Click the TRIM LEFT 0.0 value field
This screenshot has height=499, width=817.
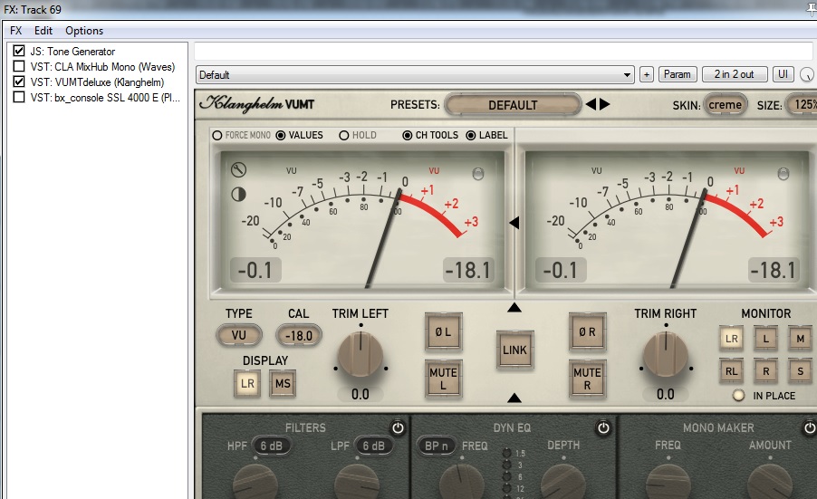(360, 394)
